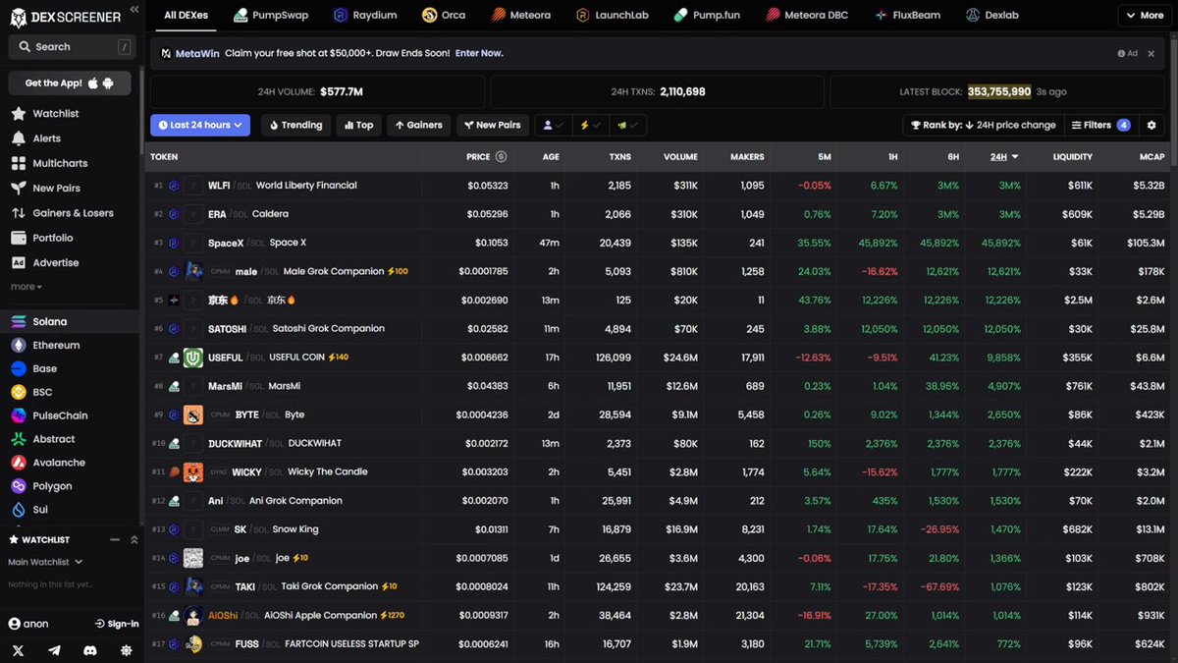1178x663 pixels.
Task: Toggle price currency icon in PRICE header
Action: [x=501, y=157]
